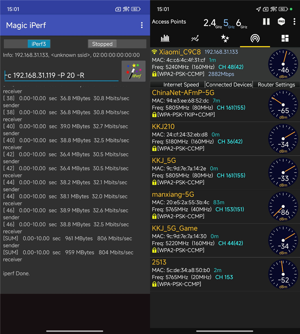This screenshot has width=300, height=334.
Task: Open the Magic iPerf overflow menu
Action: pos(142,26)
